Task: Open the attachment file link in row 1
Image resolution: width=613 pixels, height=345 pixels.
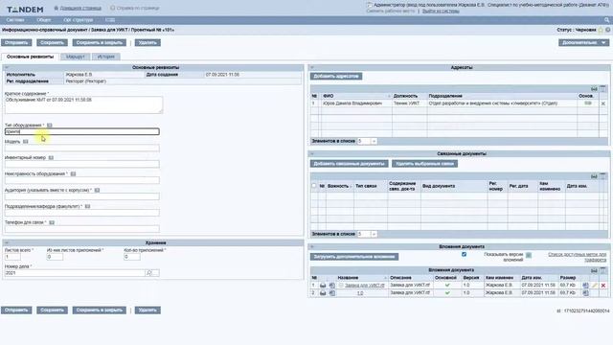Action: pos(364,286)
